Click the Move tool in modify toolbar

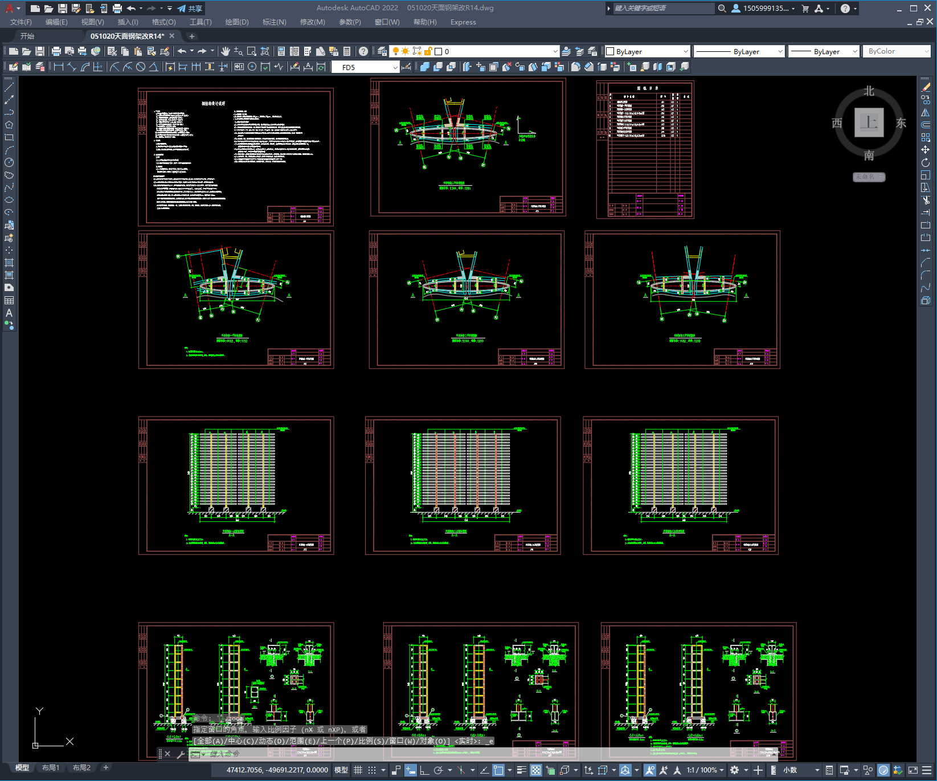click(x=926, y=150)
